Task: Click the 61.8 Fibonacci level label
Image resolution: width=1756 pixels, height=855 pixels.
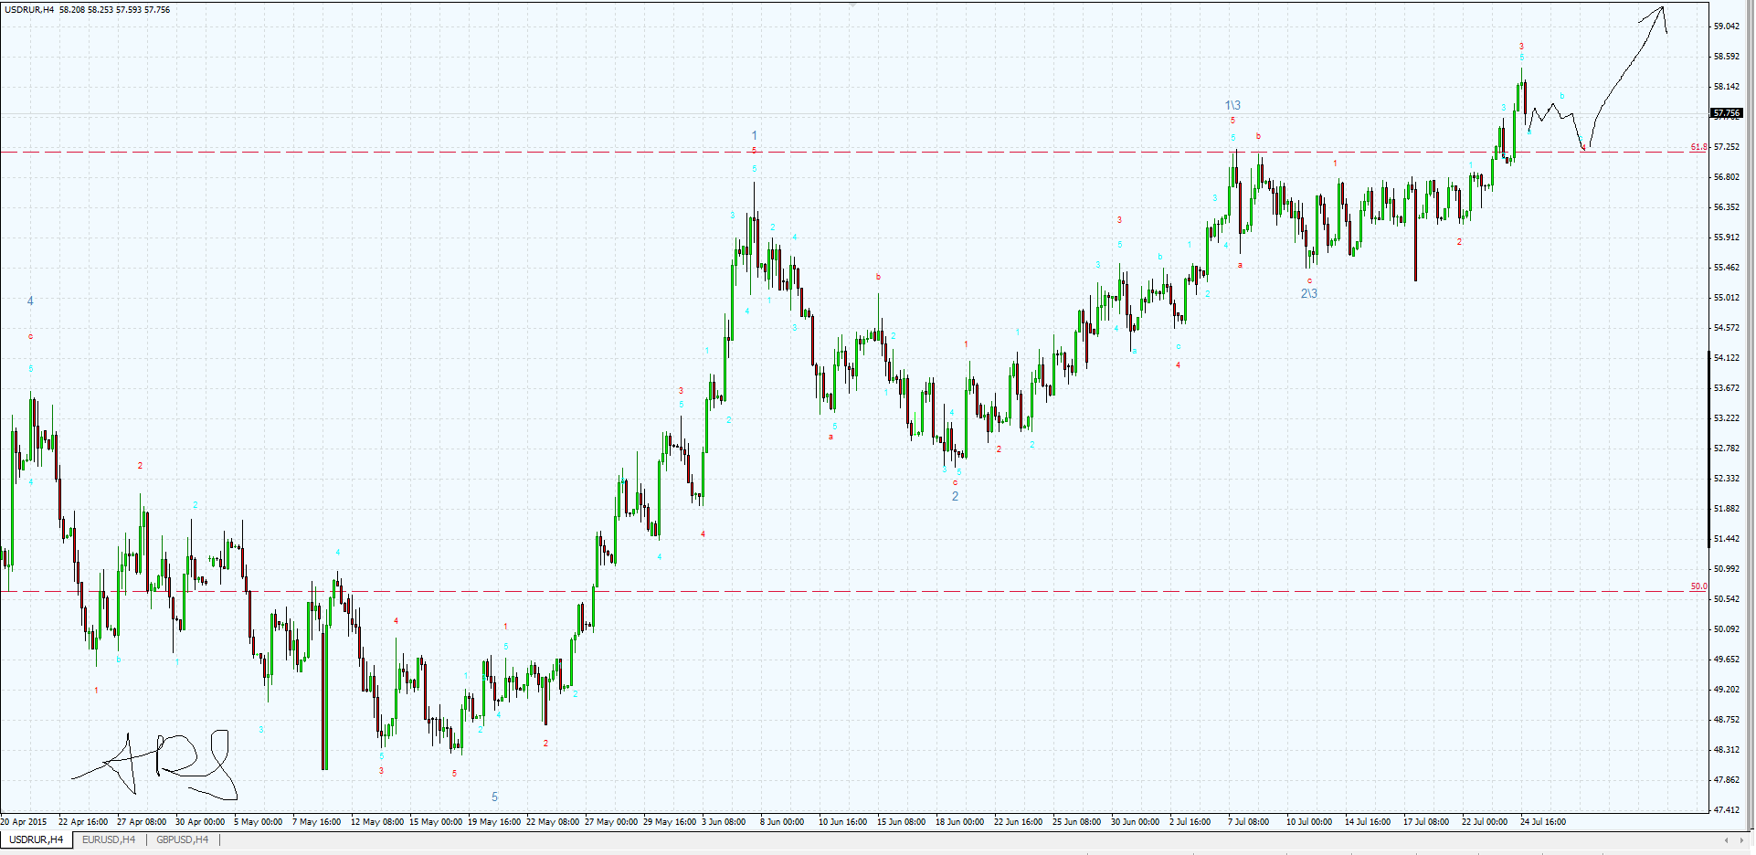Action: [x=1698, y=147]
